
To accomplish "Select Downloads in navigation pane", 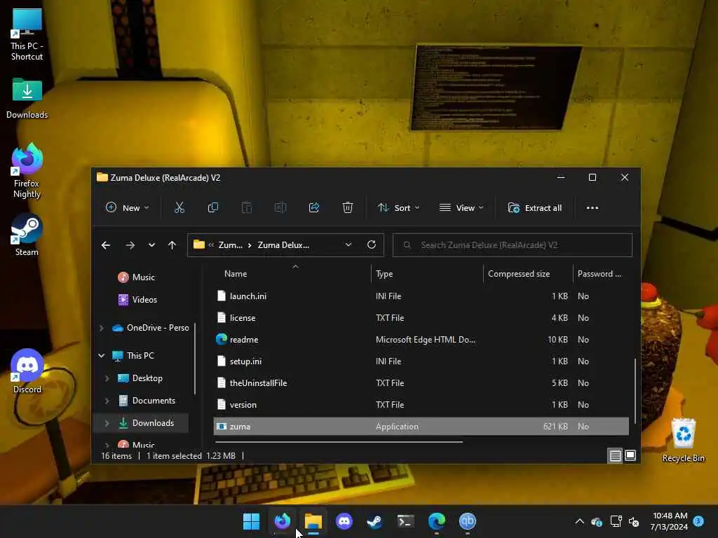I will (153, 423).
